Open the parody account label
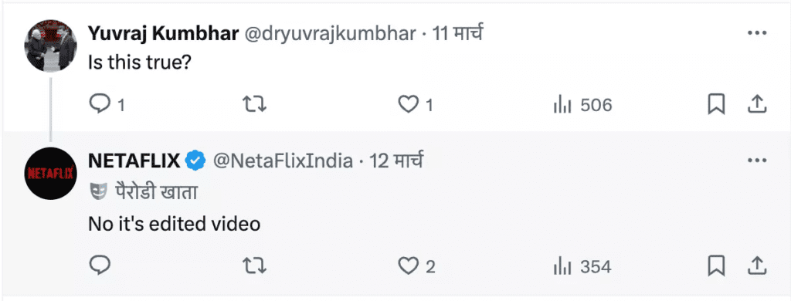The height and width of the screenshot is (301, 791). point(143,192)
